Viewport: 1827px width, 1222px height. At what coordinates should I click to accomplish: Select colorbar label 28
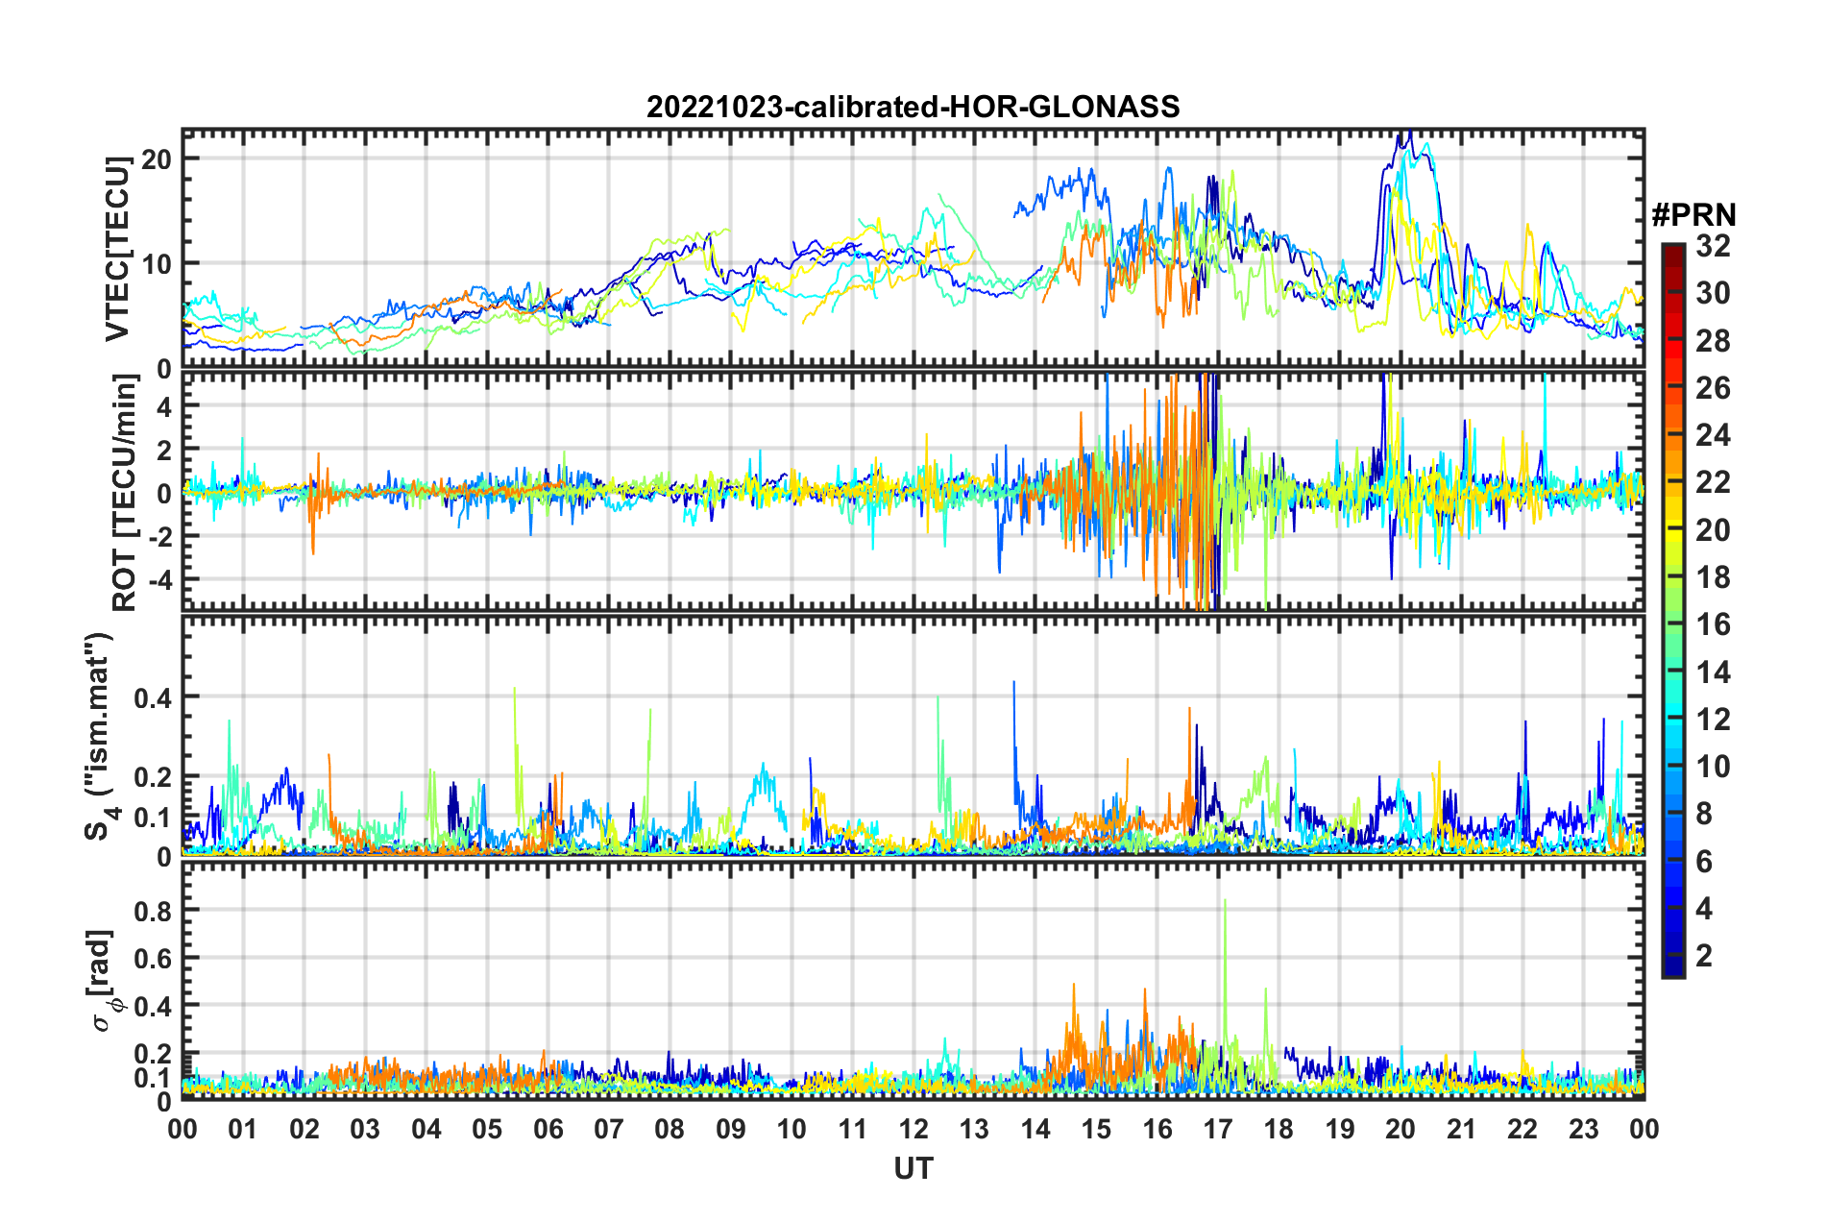point(1714,341)
